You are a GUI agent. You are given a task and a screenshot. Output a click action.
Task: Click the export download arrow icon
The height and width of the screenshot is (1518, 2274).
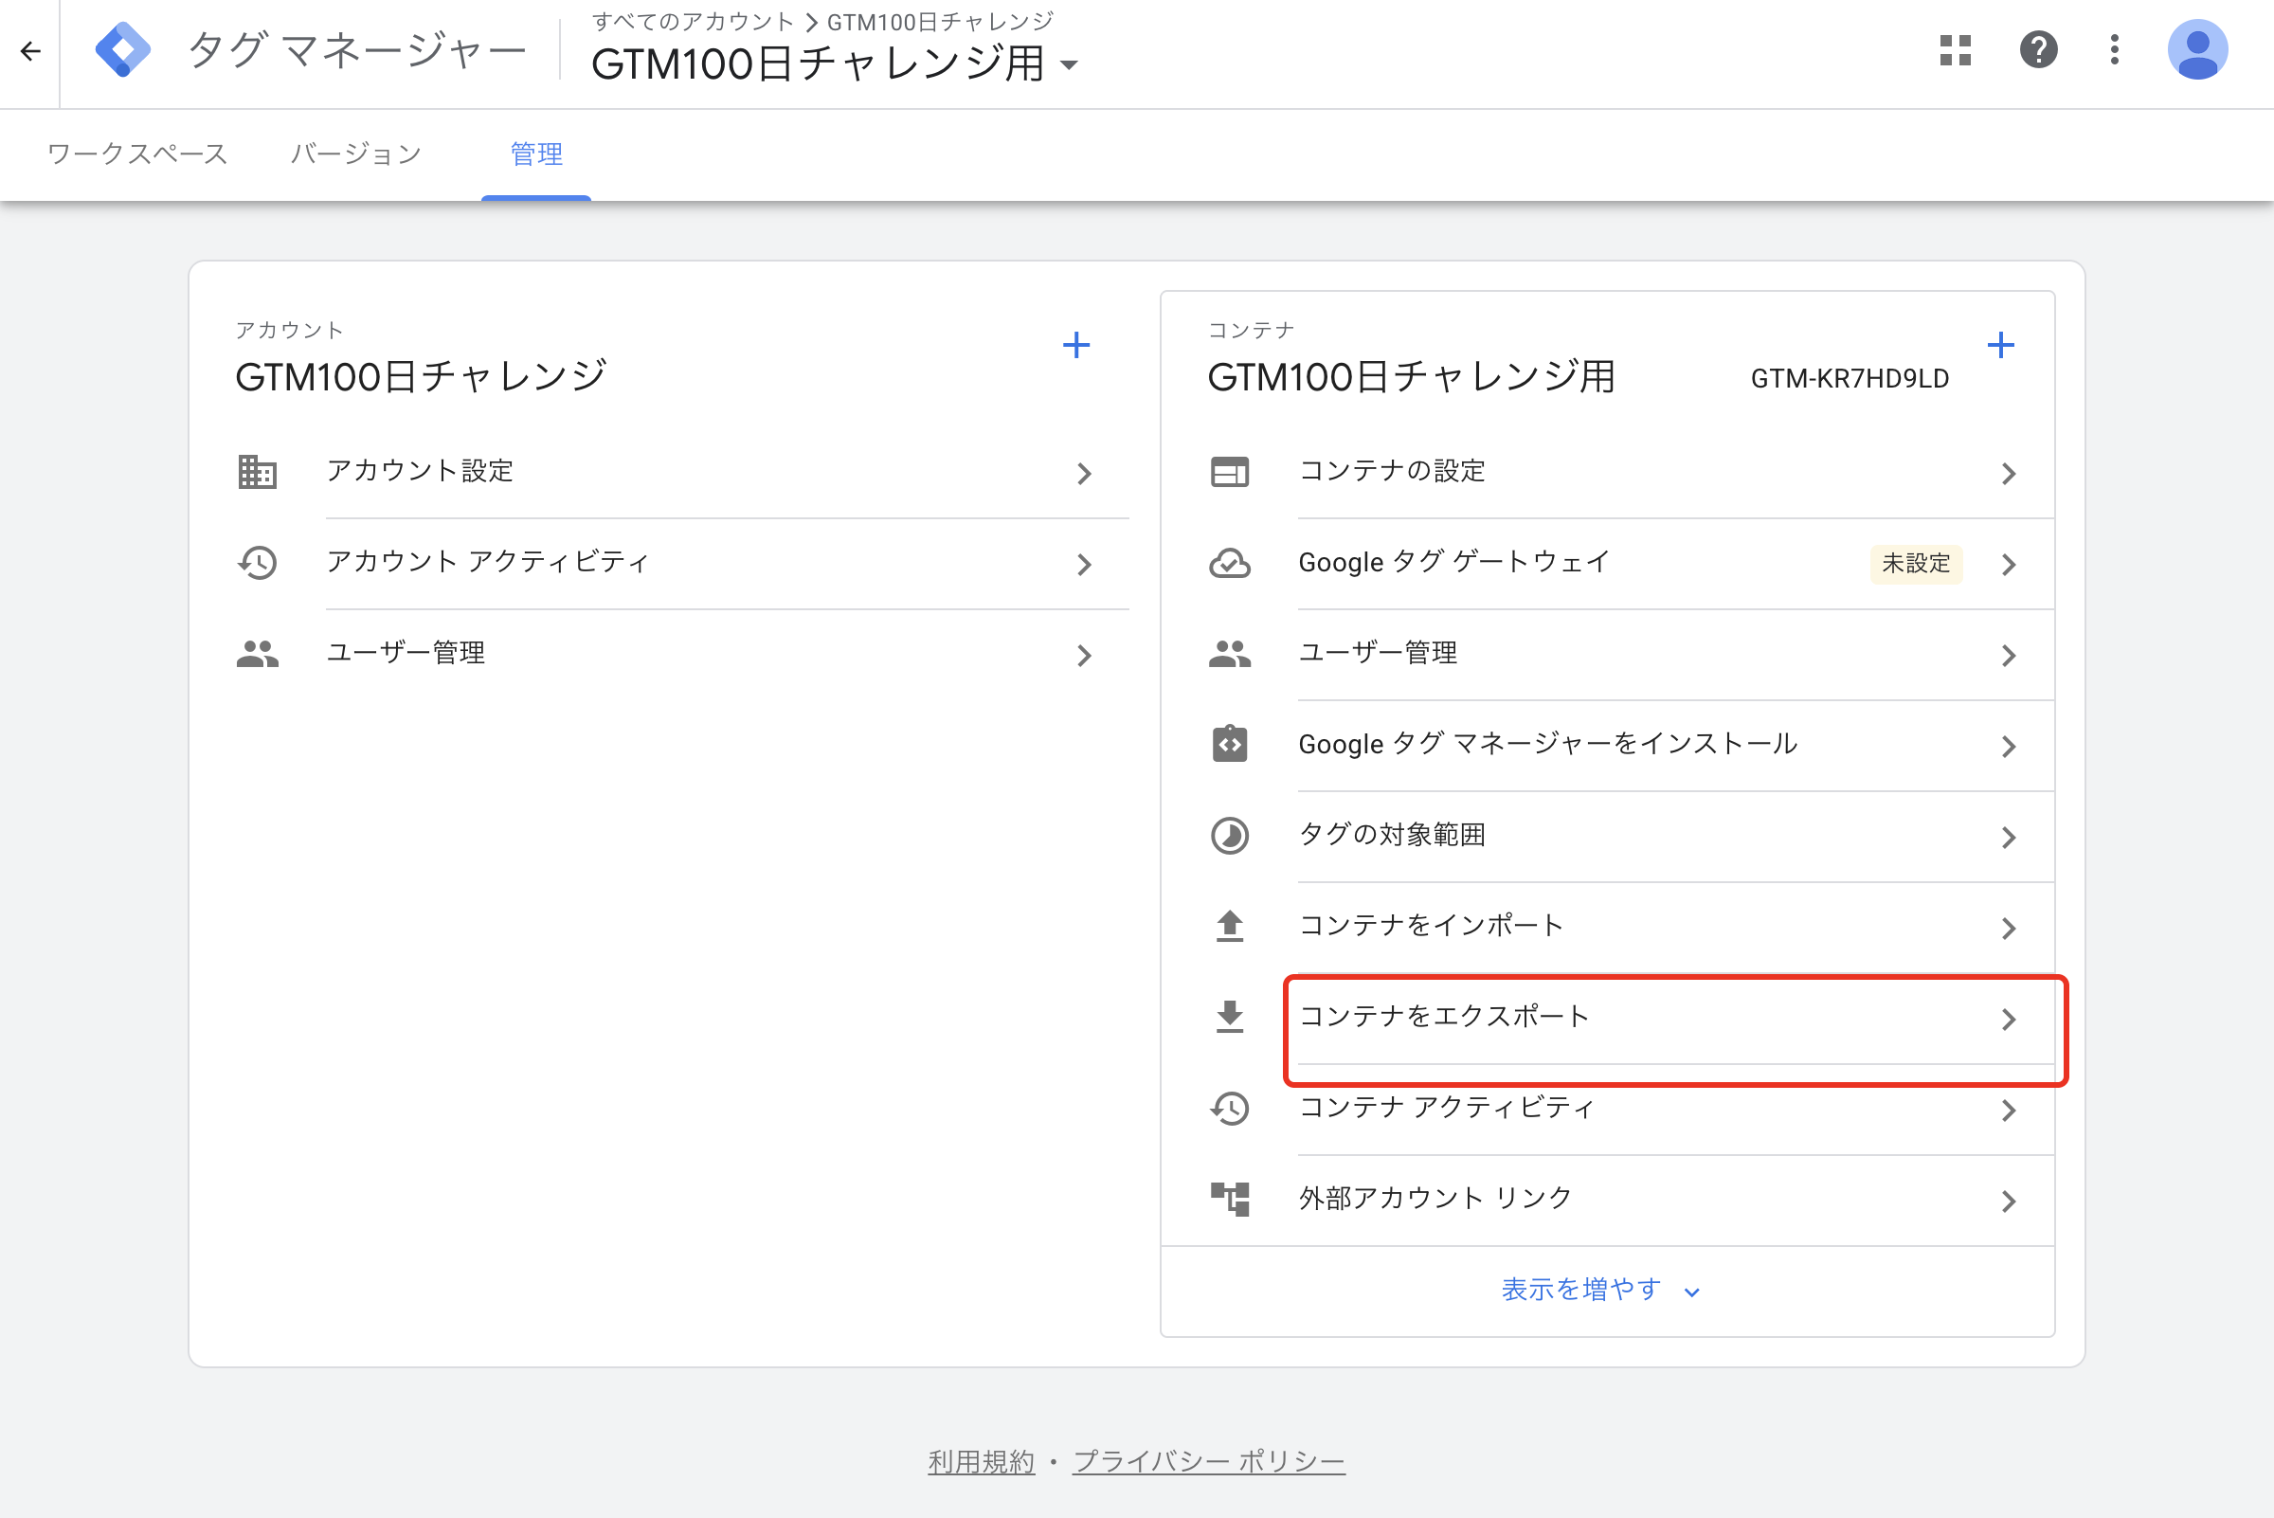[x=1230, y=1017]
